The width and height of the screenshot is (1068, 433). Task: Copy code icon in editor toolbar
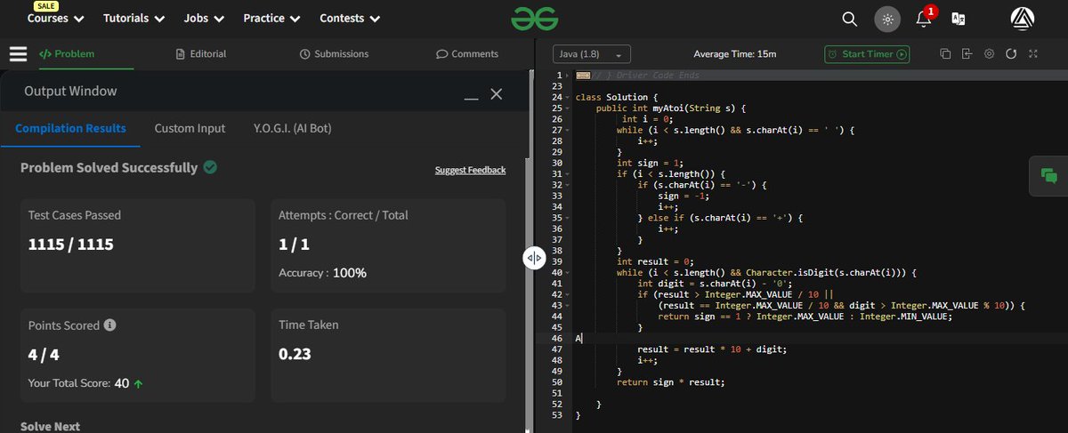(945, 53)
